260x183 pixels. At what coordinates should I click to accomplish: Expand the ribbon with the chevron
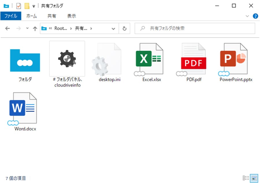[x=247, y=16]
